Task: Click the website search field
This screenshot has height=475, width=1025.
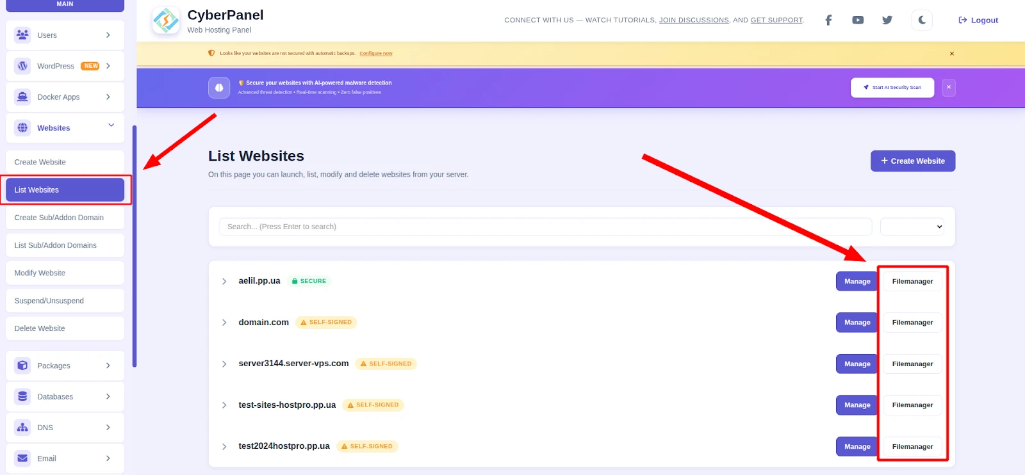Action: pyautogui.click(x=545, y=227)
